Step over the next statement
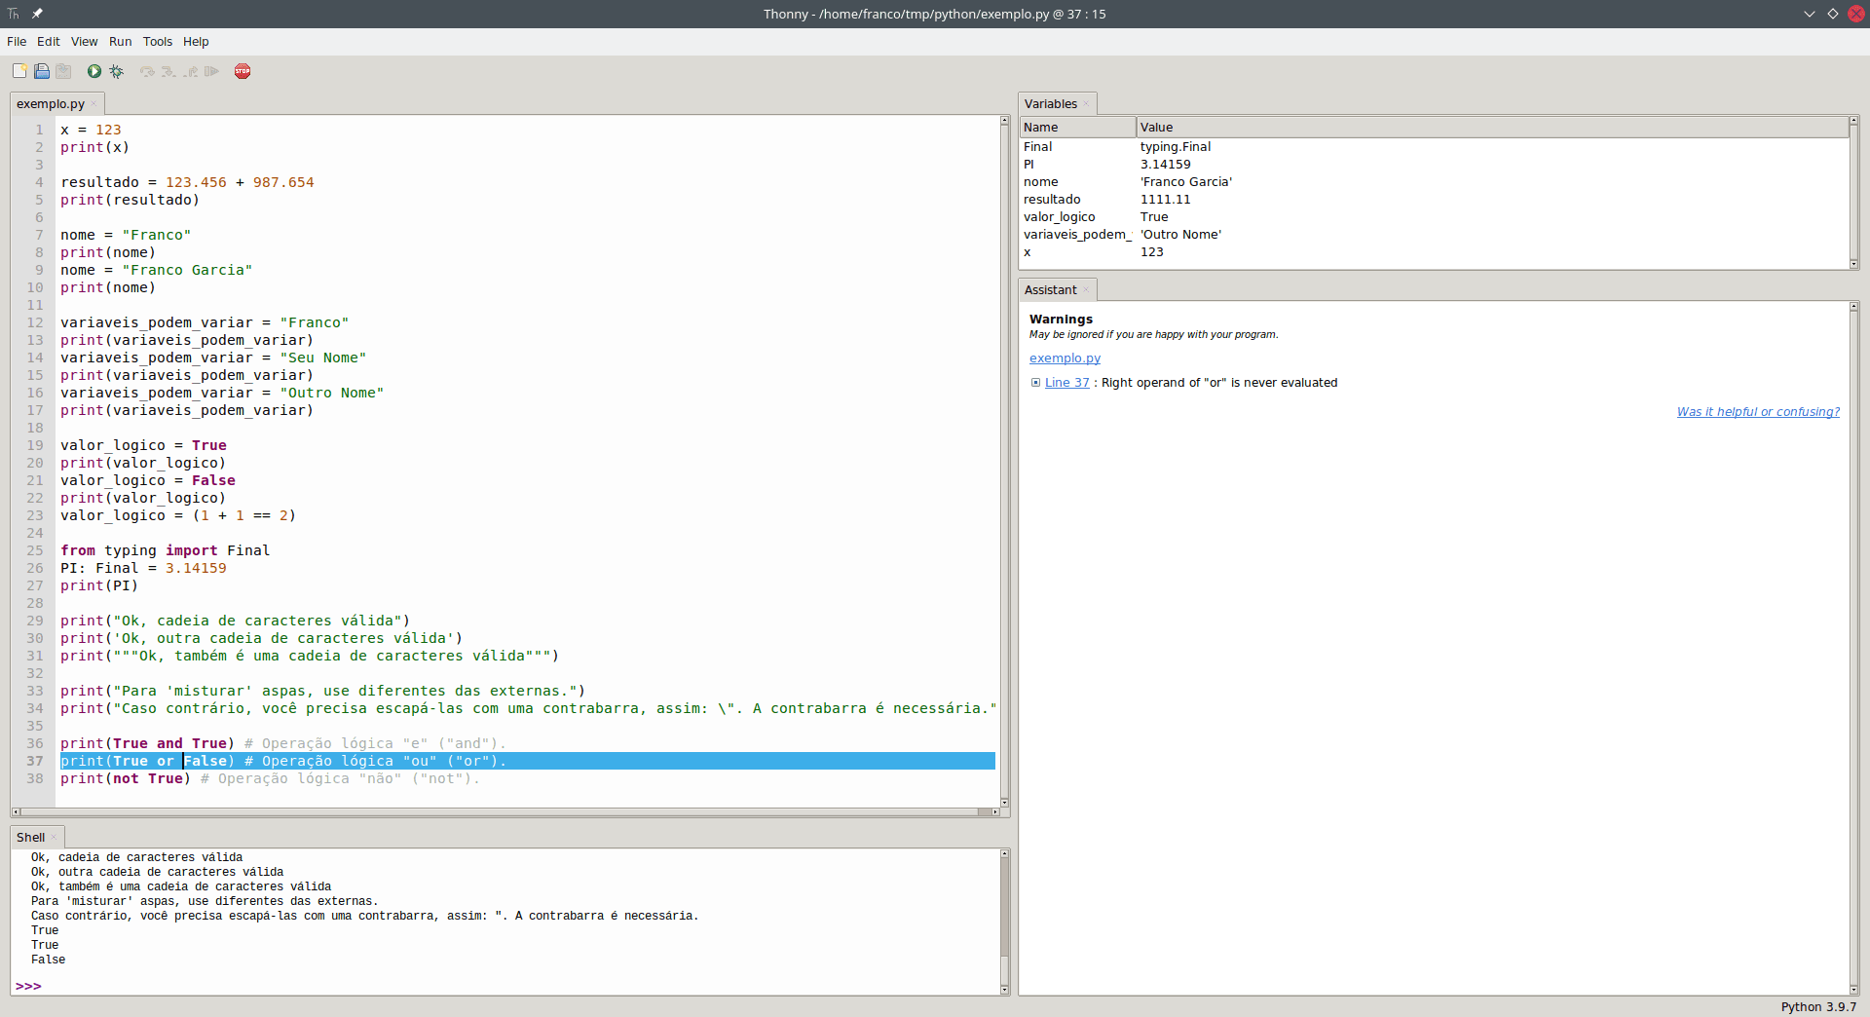 (x=146, y=71)
